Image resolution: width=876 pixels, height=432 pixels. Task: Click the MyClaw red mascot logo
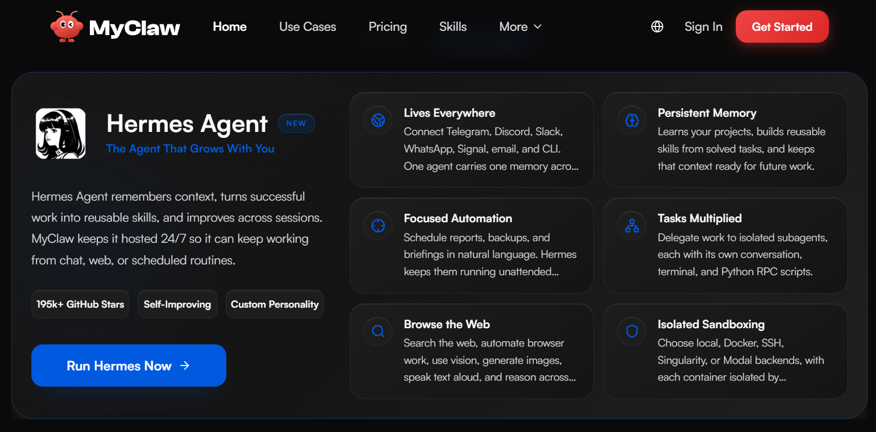67,26
